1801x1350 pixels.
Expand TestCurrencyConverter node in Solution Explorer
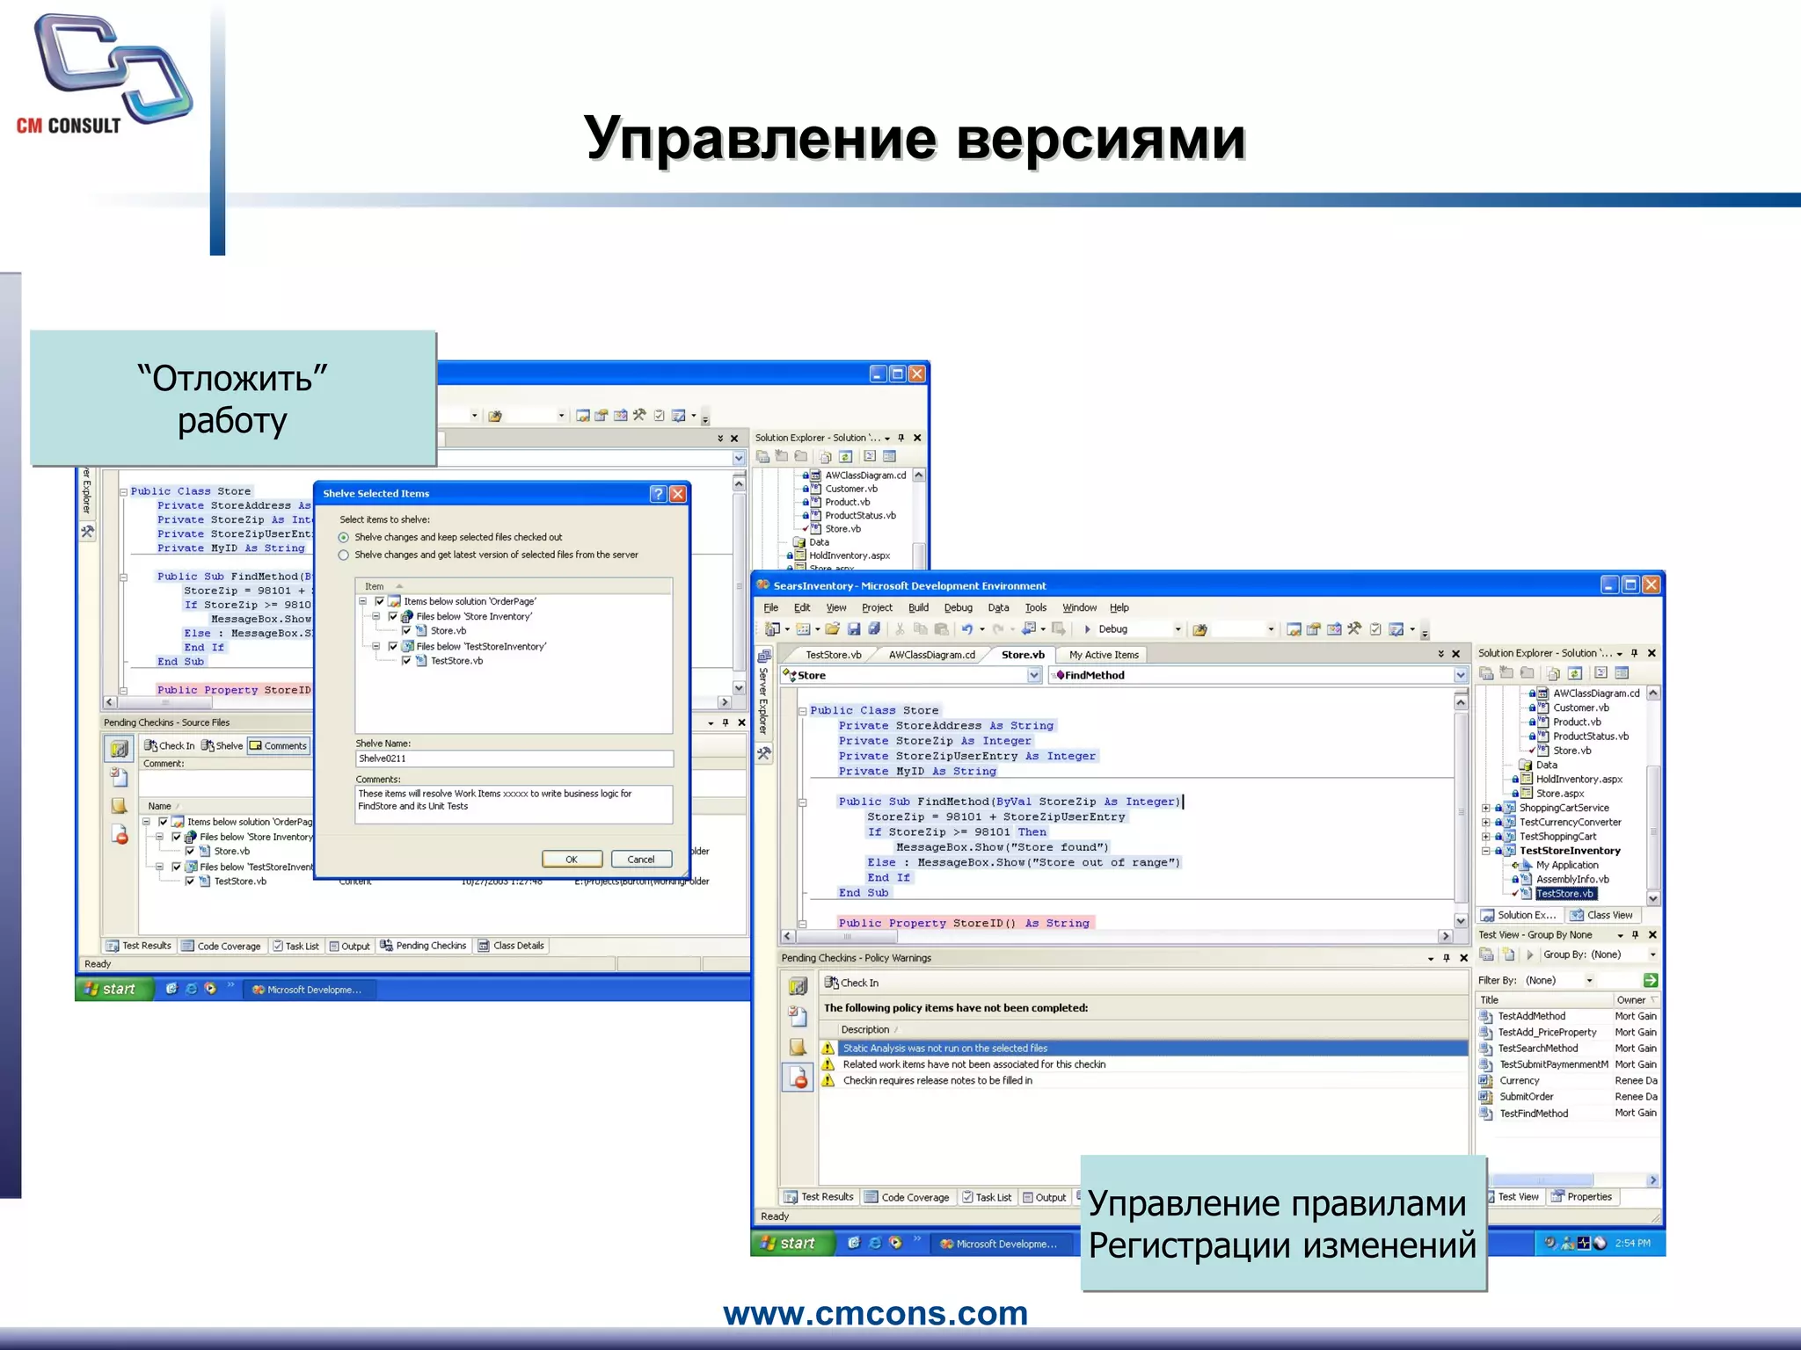[x=1486, y=823]
